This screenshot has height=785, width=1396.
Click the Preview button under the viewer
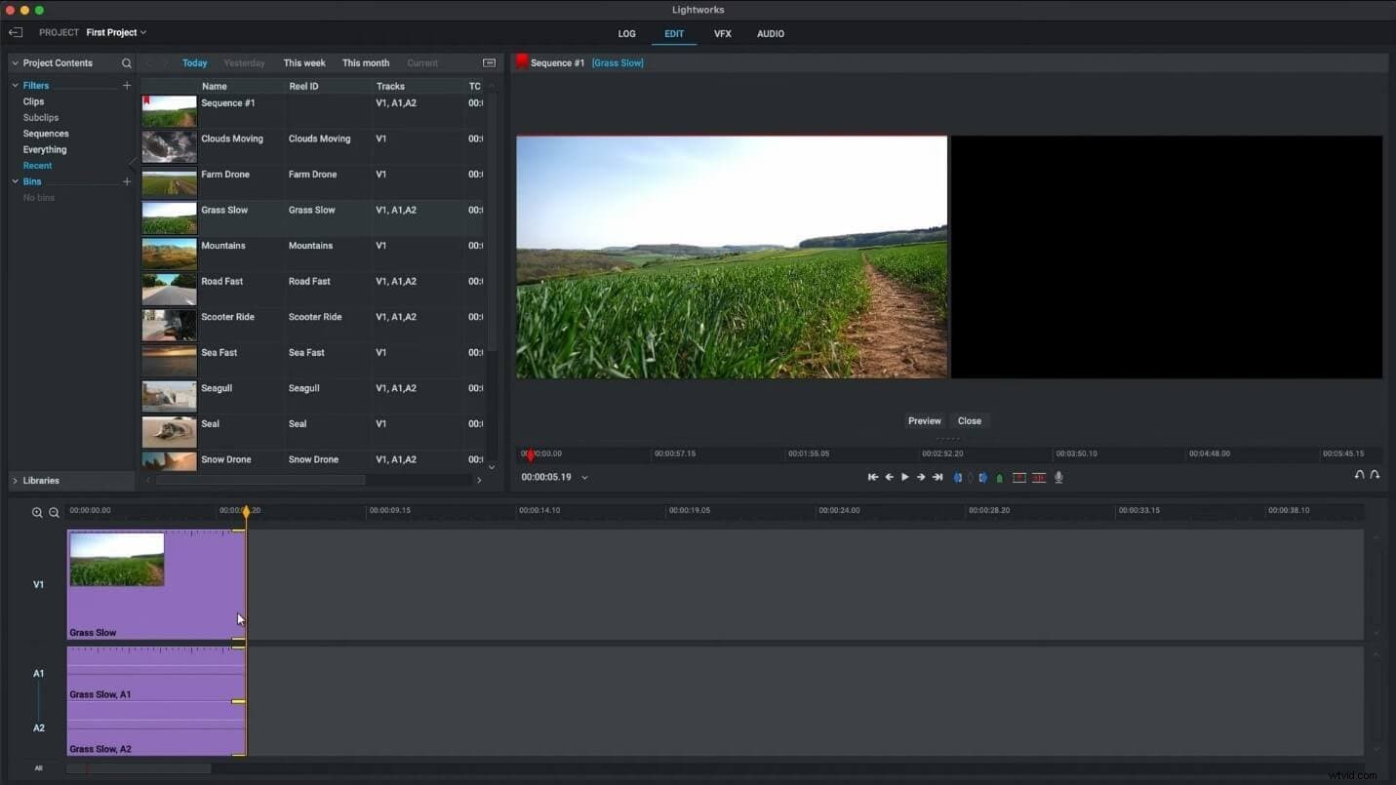923,420
